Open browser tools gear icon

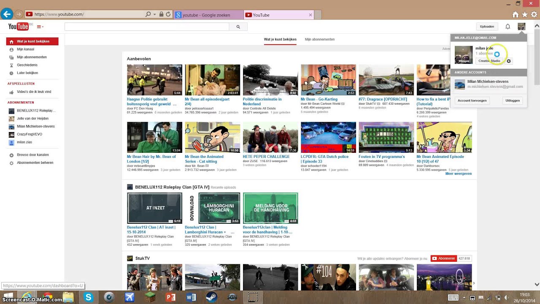(534, 14)
